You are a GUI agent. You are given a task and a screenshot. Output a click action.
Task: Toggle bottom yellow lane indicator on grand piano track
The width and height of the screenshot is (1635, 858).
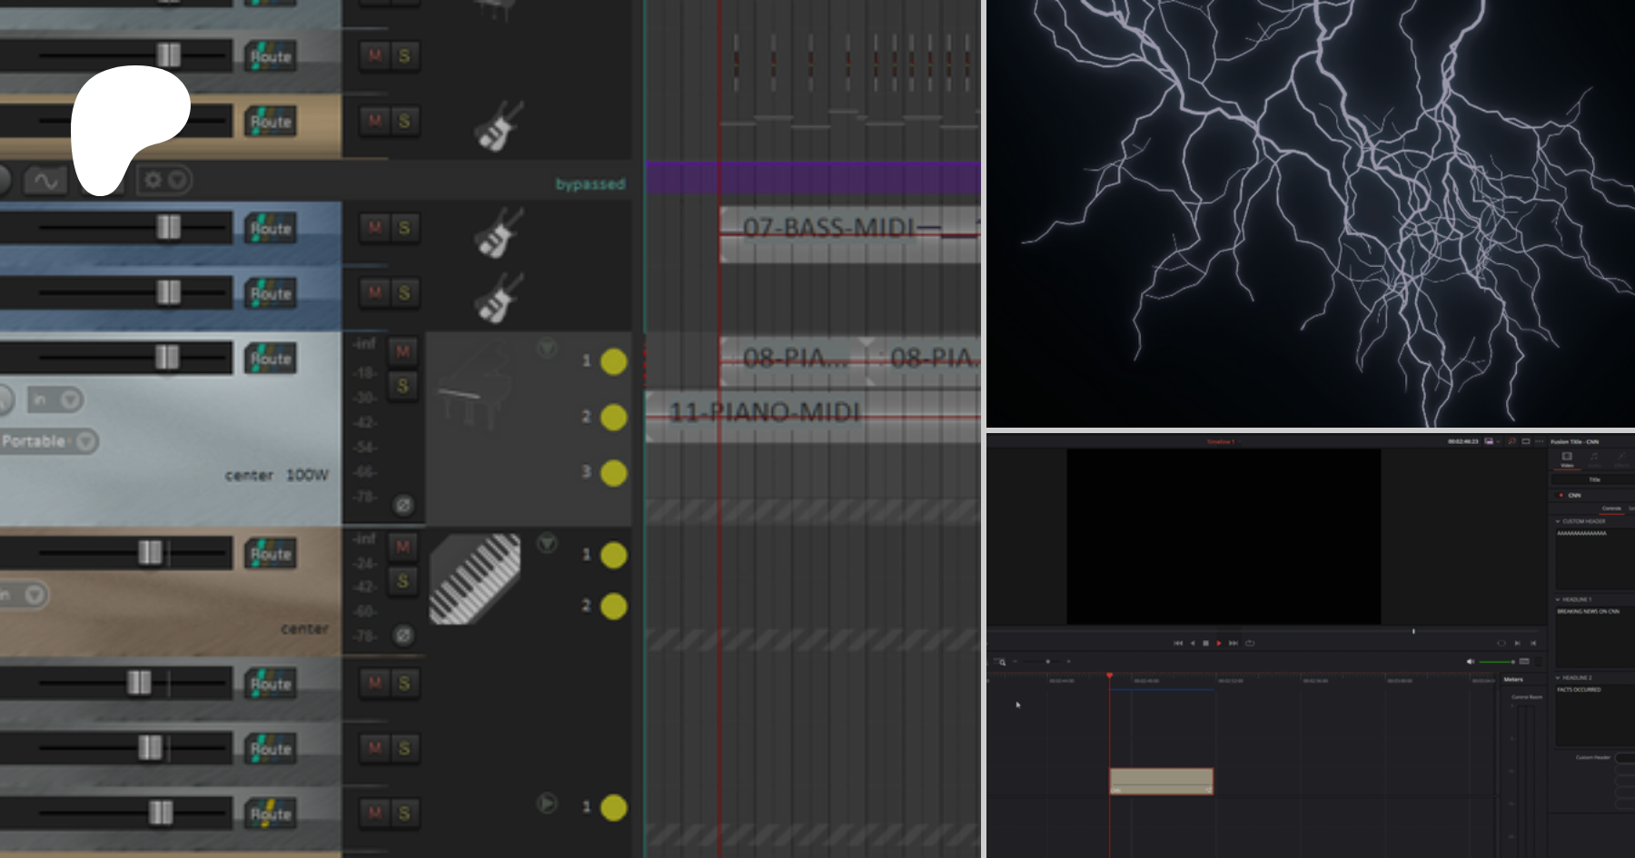[x=614, y=473]
